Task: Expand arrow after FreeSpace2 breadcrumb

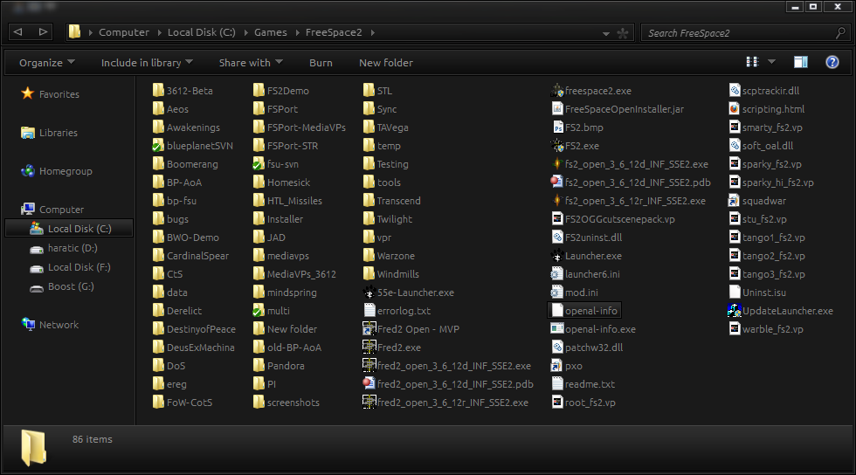Action: [x=372, y=33]
